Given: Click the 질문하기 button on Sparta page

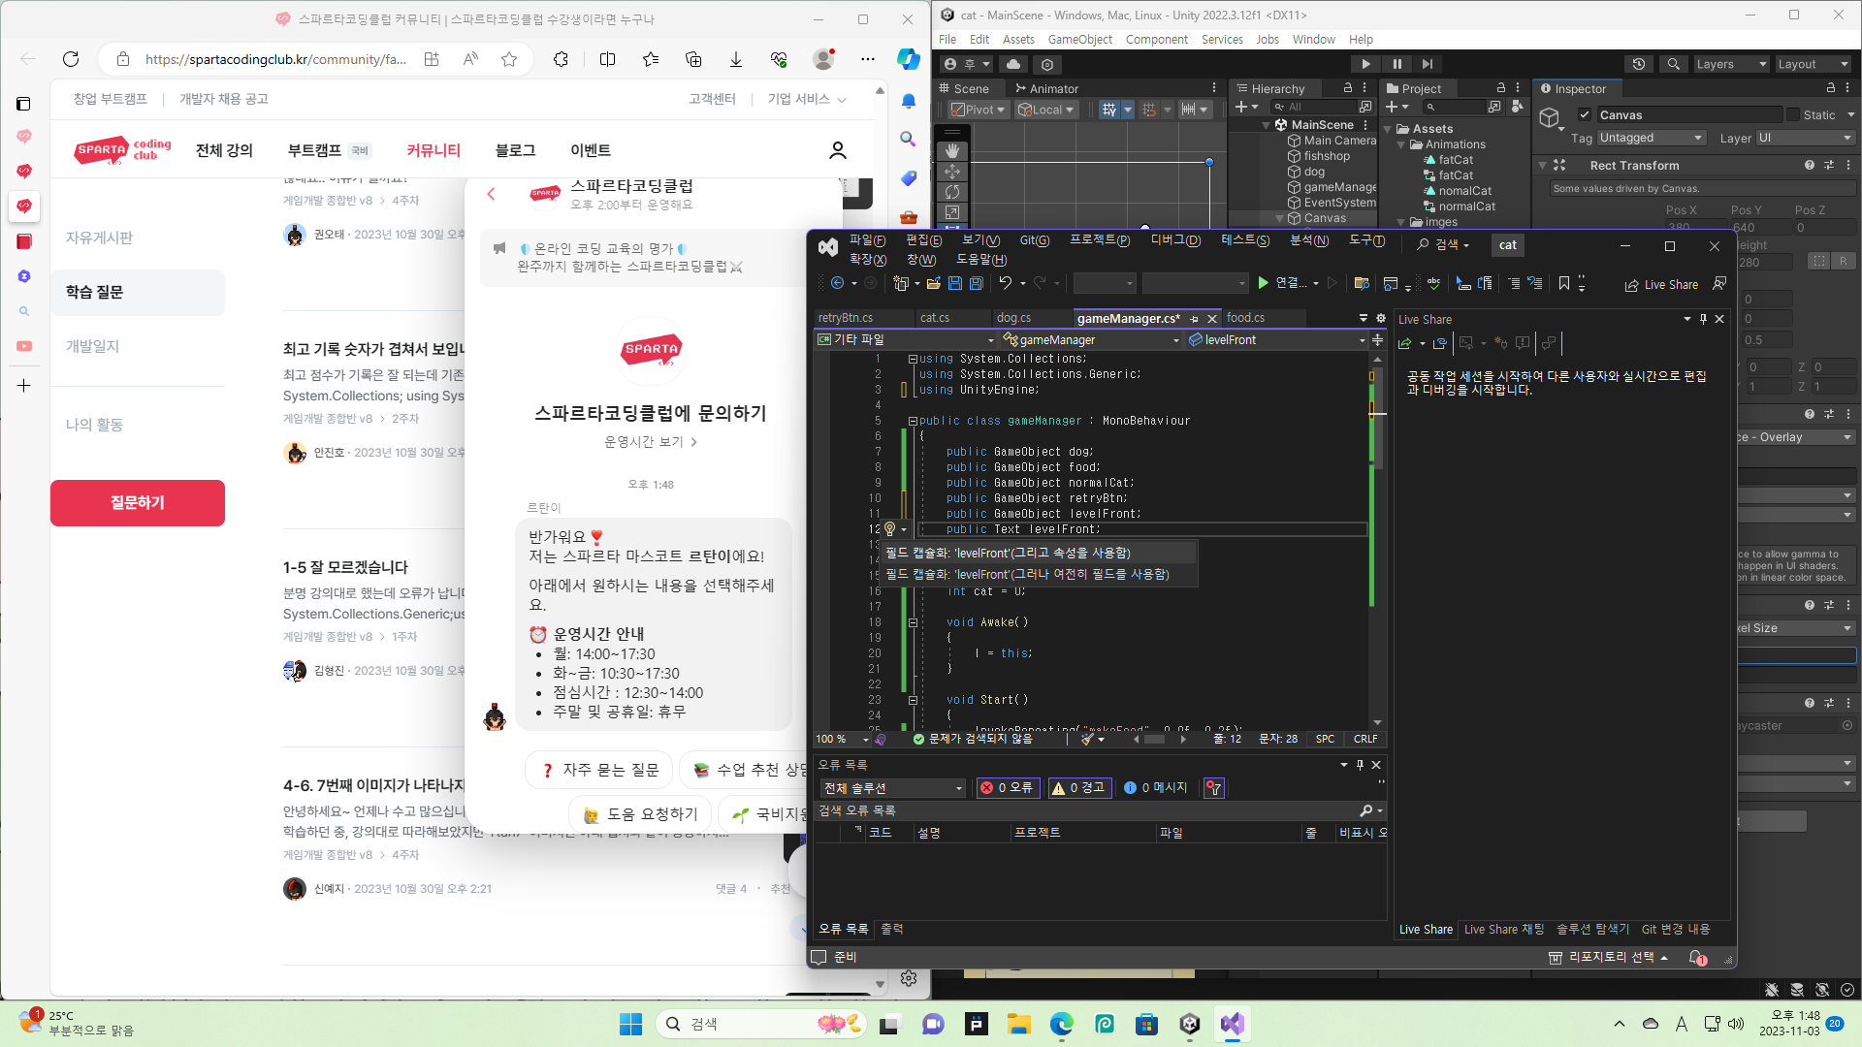Looking at the screenshot, I should click(x=138, y=503).
